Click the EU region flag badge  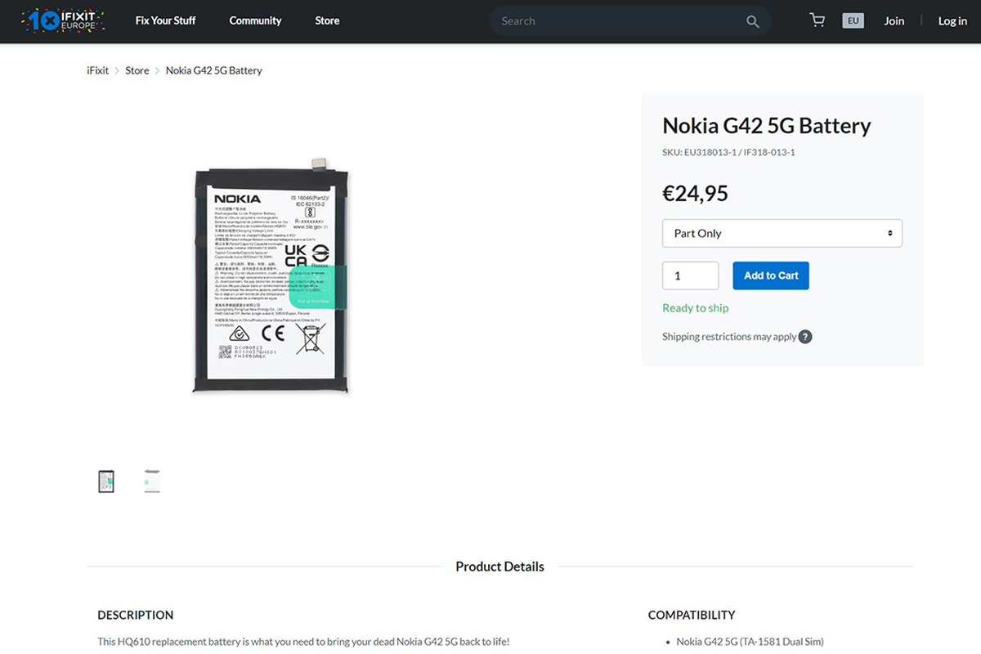[x=853, y=20]
